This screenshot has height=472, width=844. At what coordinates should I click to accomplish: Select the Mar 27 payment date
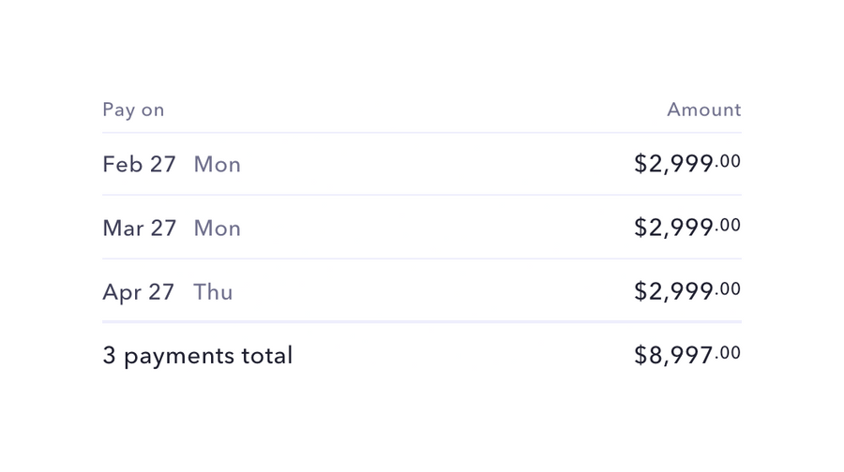pos(139,228)
